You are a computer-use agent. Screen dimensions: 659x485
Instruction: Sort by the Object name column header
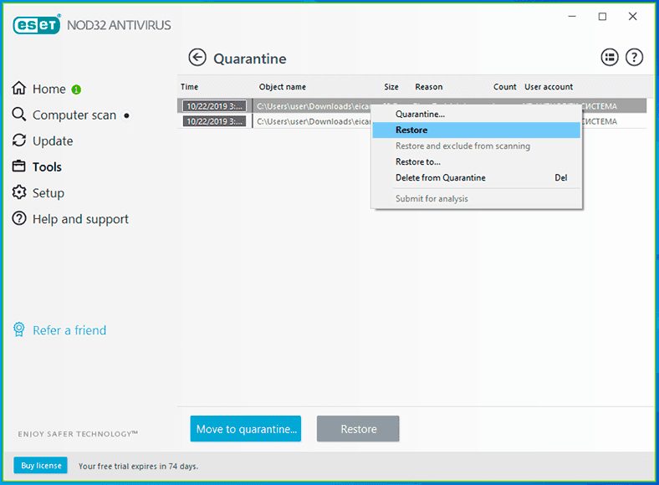(x=283, y=87)
